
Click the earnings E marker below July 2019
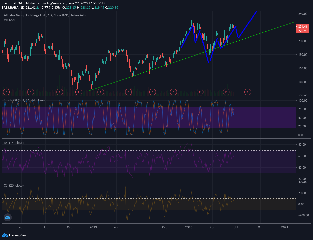pos(152,92)
